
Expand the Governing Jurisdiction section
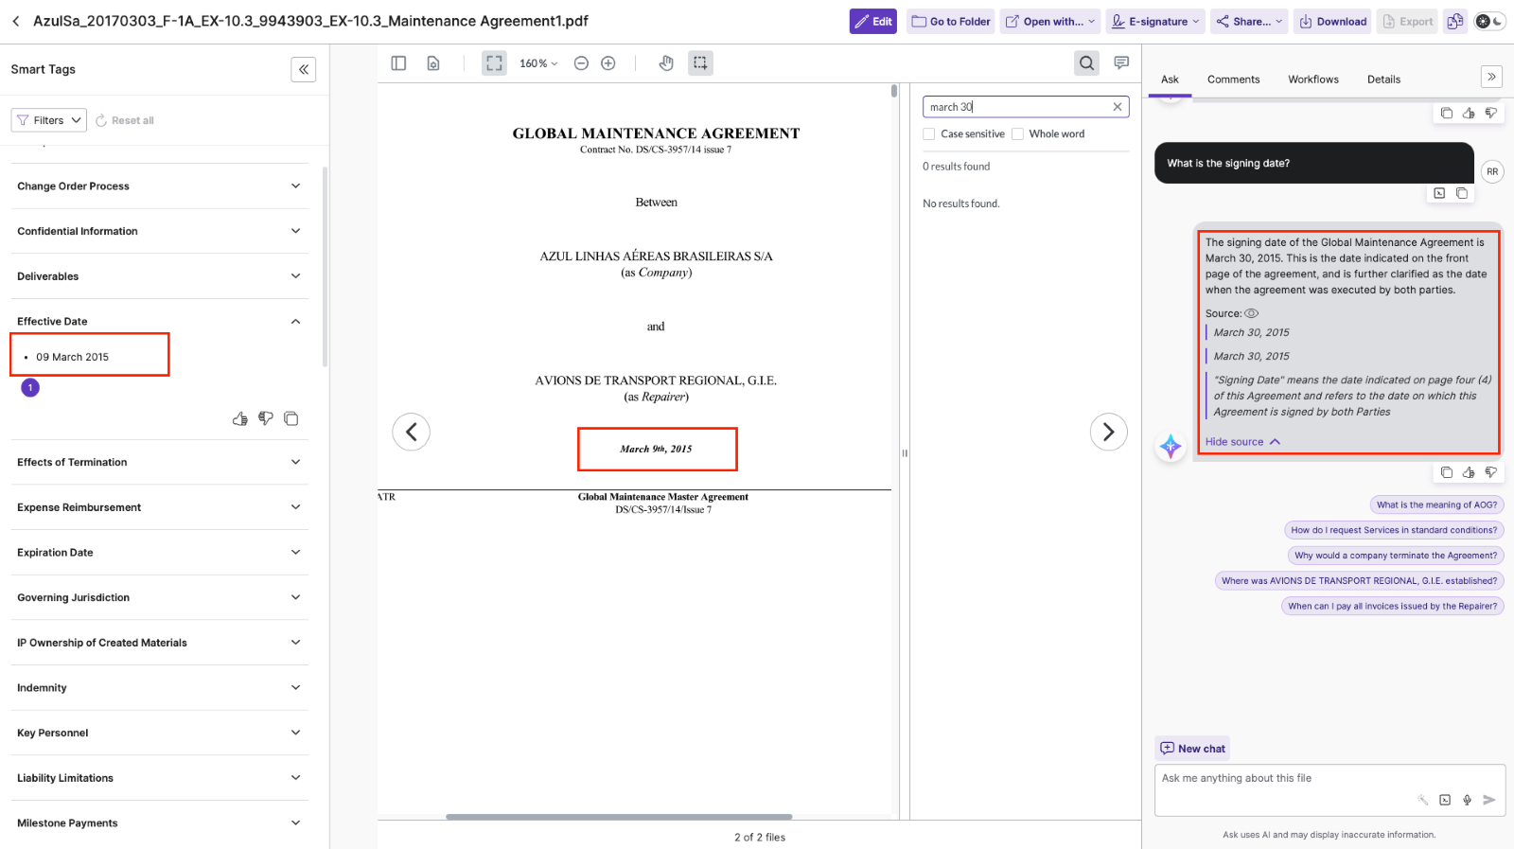click(x=159, y=597)
